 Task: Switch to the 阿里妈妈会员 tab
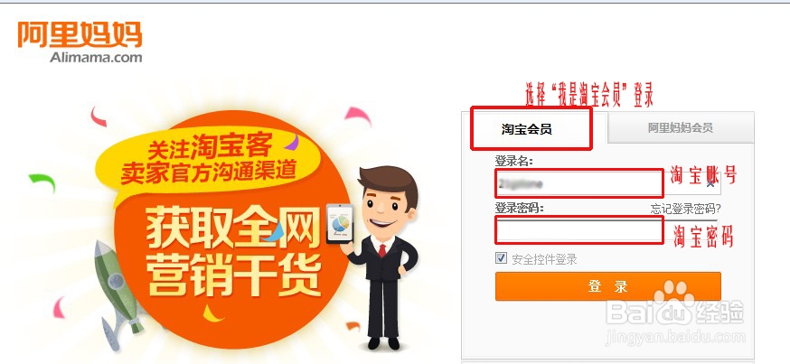681,128
